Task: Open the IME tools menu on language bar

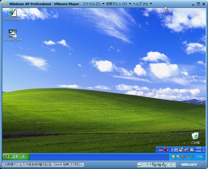Action: [186, 150]
